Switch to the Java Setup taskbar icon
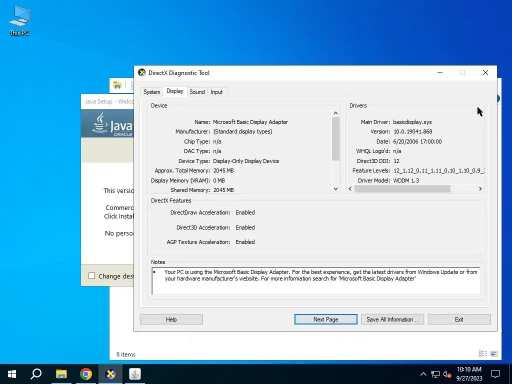 tap(135, 374)
